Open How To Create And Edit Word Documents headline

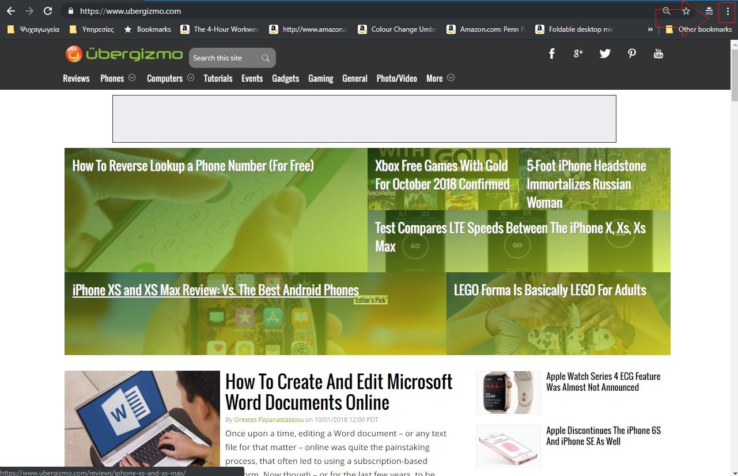[x=339, y=392]
